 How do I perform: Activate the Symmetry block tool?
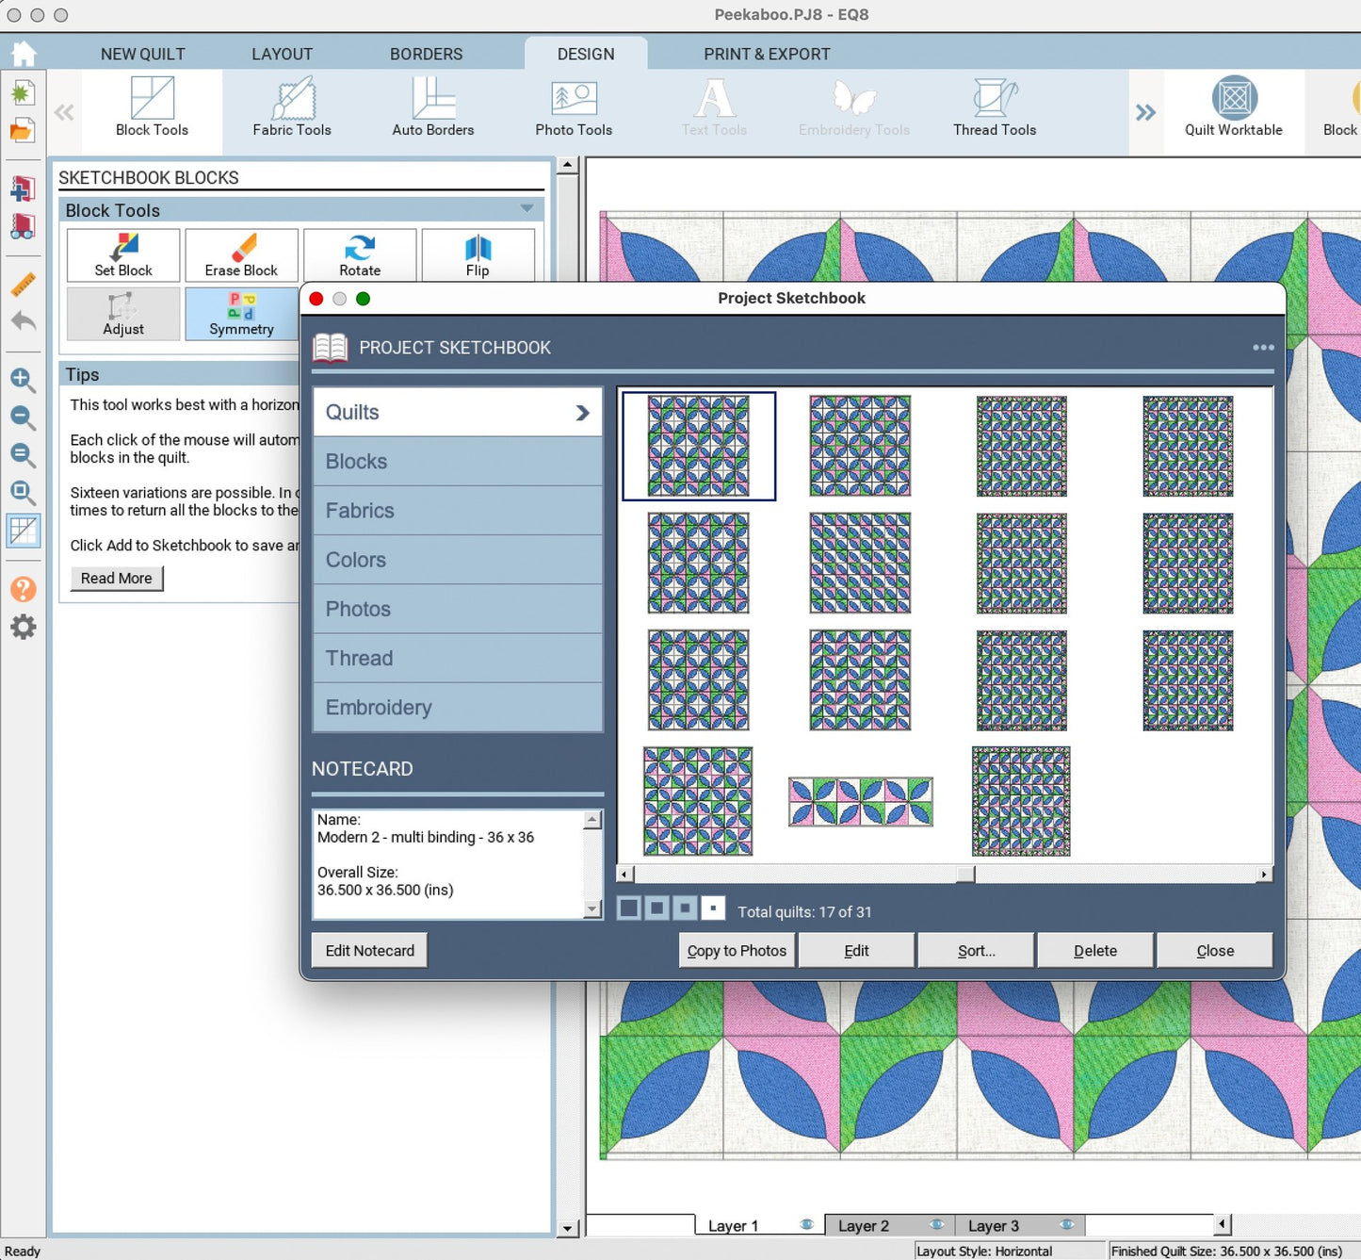click(x=241, y=314)
